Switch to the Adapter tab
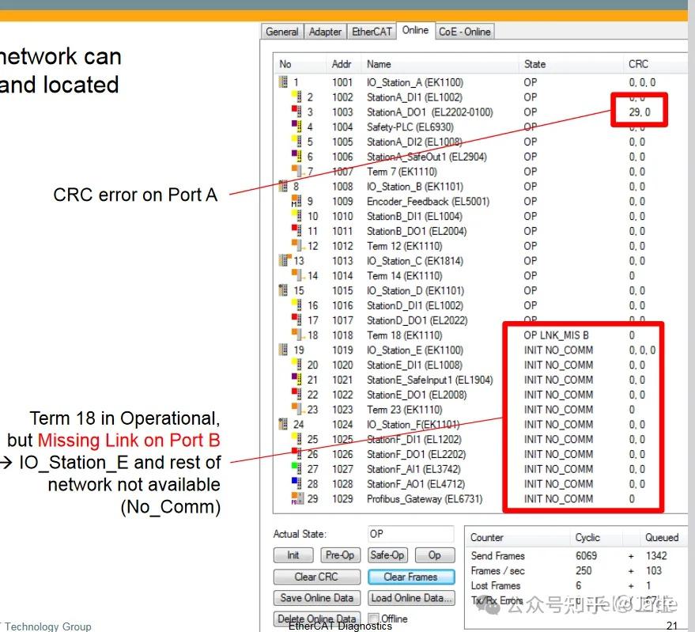Viewport: 695px width, 632px height. [x=325, y=31]
